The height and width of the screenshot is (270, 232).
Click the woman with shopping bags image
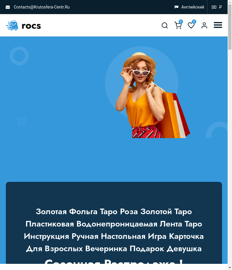point(153,95)
